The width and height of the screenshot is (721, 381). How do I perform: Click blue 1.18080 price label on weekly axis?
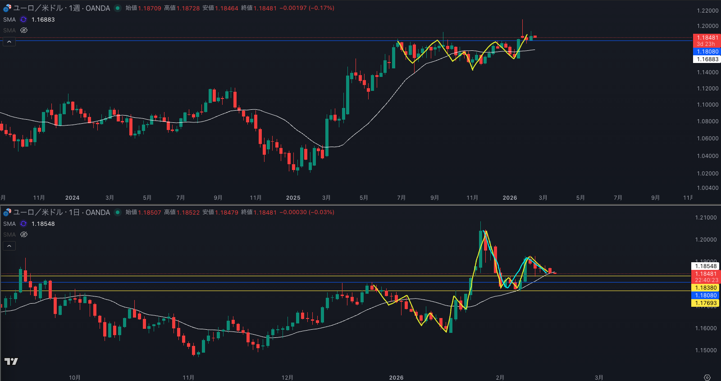pyautogui.click(x=707, y=52)
